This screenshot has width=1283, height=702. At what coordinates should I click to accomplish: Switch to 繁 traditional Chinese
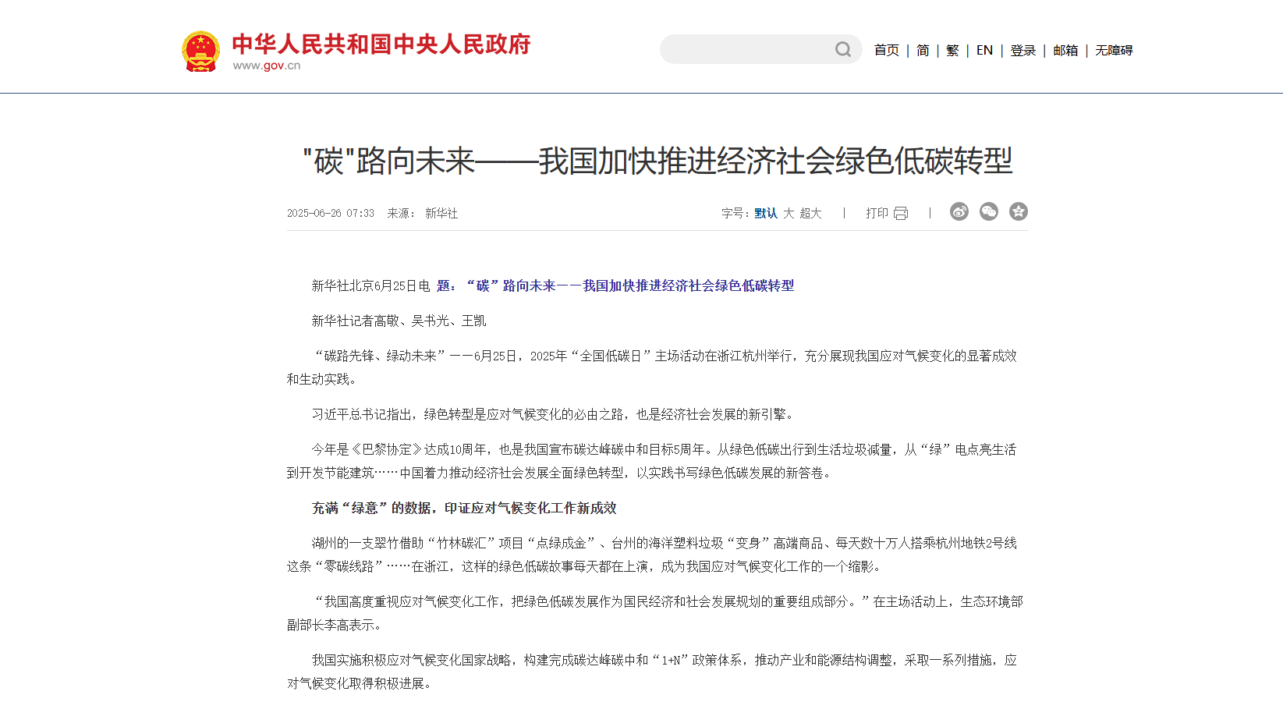952,50
